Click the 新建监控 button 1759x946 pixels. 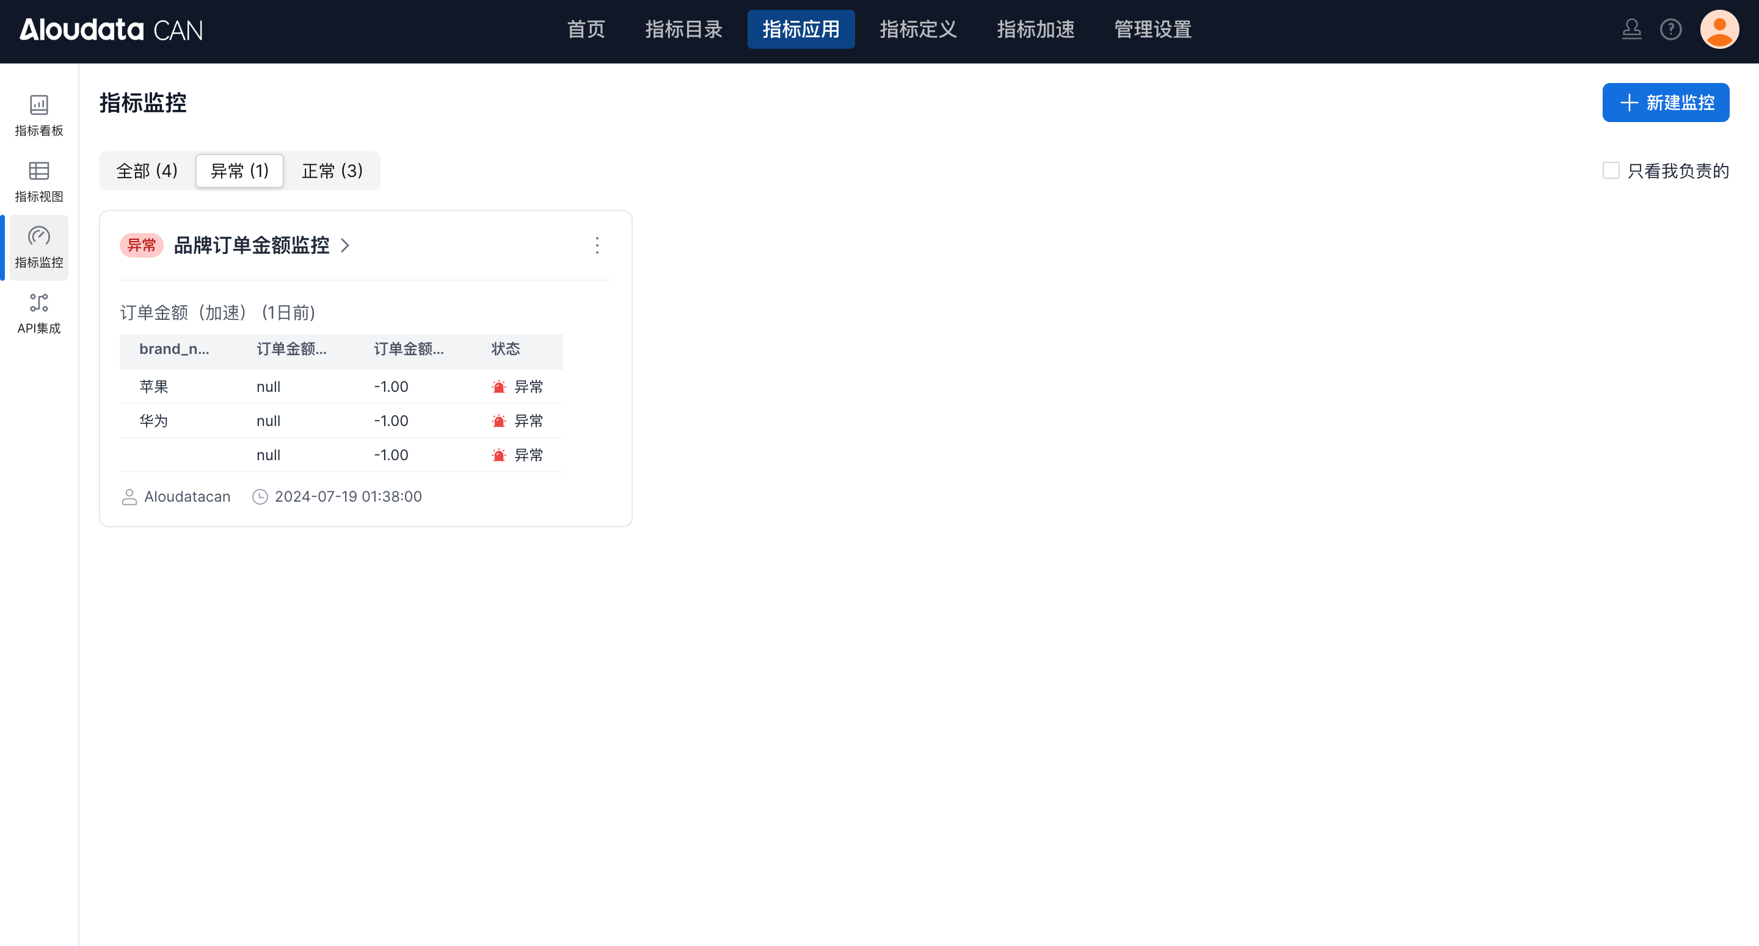point(1666,103)
